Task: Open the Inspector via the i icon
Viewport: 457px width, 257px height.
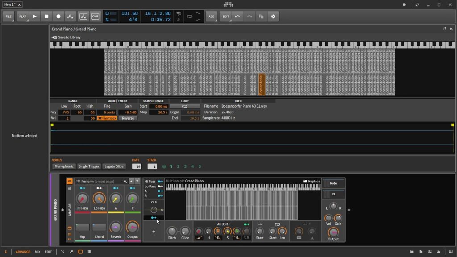Action: 6,252
